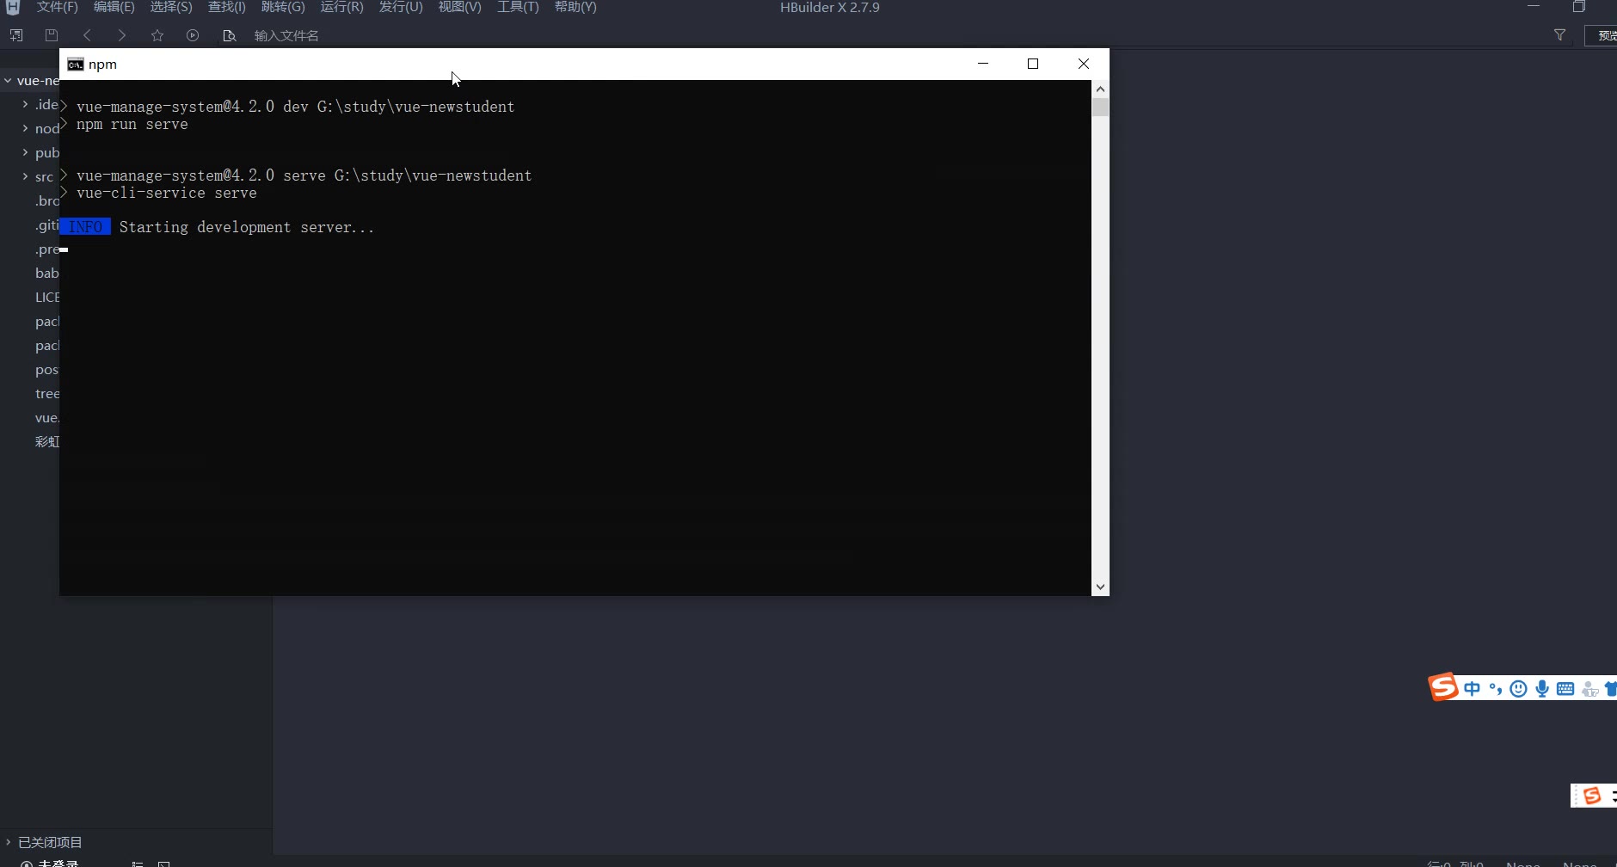Screen dimensions: 1617x867
Task: Click the run play toolbar icon
Action: pos(193,35)
